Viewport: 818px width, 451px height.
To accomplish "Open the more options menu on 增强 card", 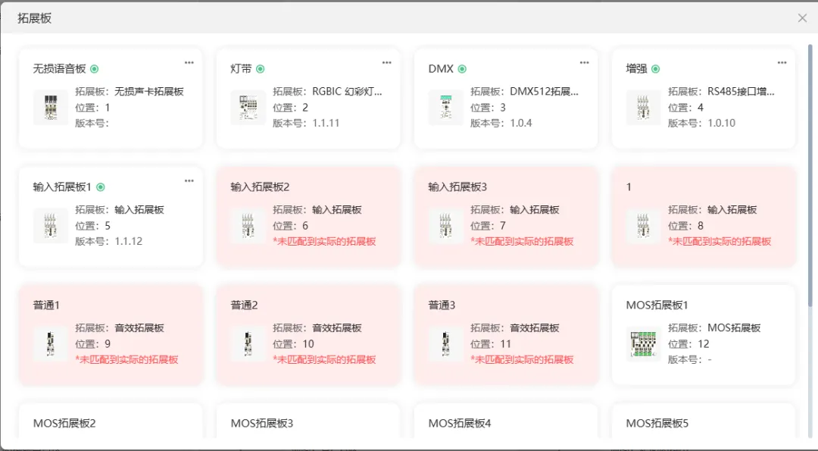I will click(782, 63).
